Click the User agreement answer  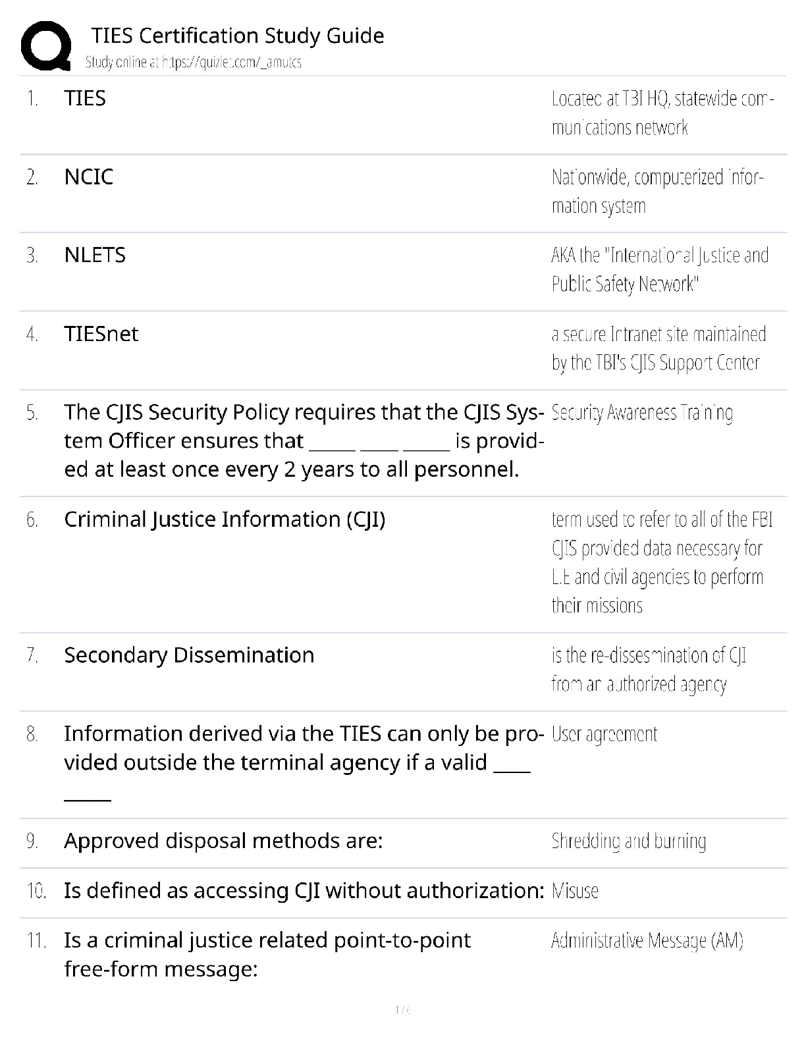coord(604,734)
